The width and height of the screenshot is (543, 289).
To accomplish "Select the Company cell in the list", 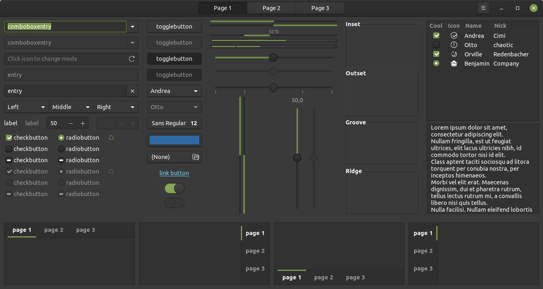I will pos(506,64).
